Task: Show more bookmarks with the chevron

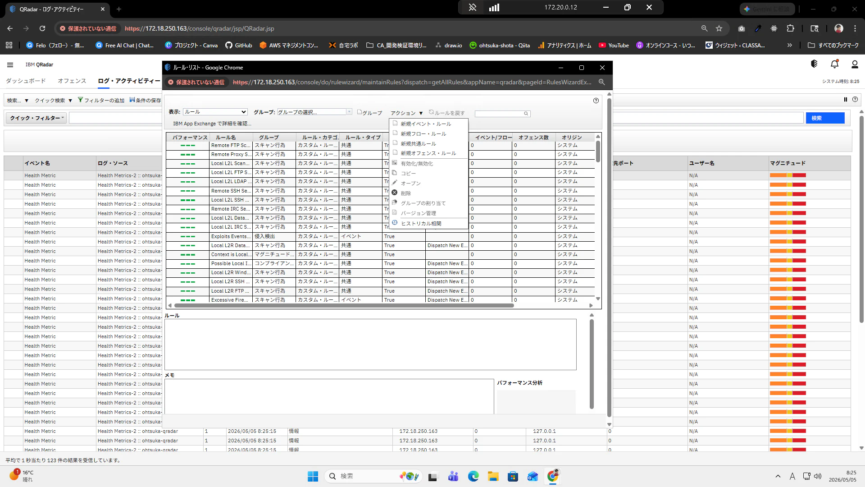Action: click(789, 45)
